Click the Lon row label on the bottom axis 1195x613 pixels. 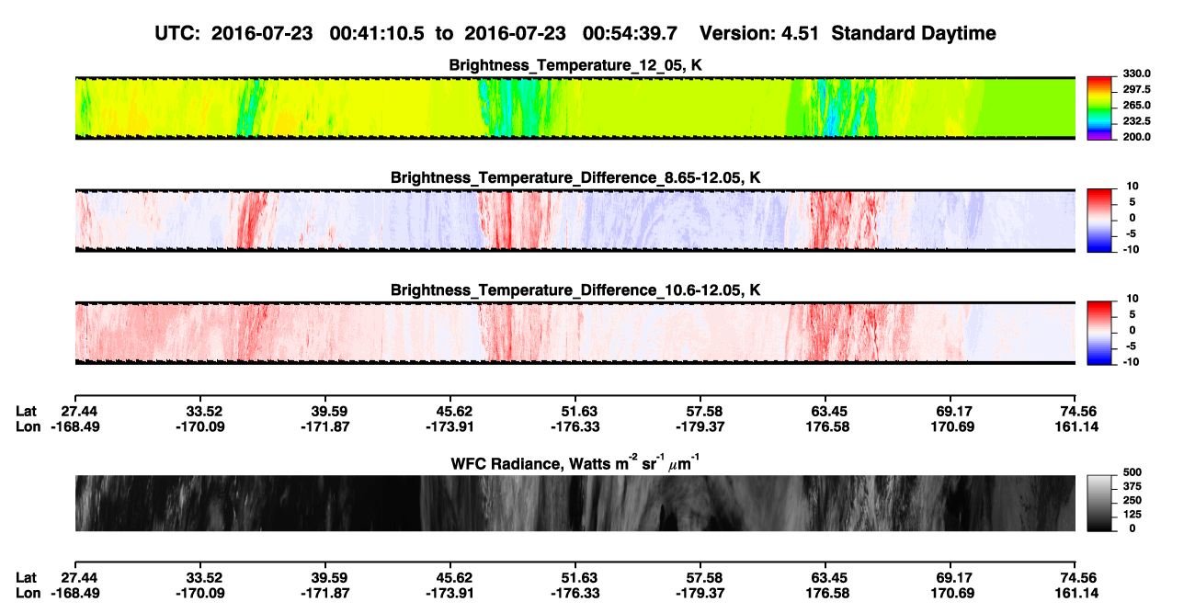(28, 594)
